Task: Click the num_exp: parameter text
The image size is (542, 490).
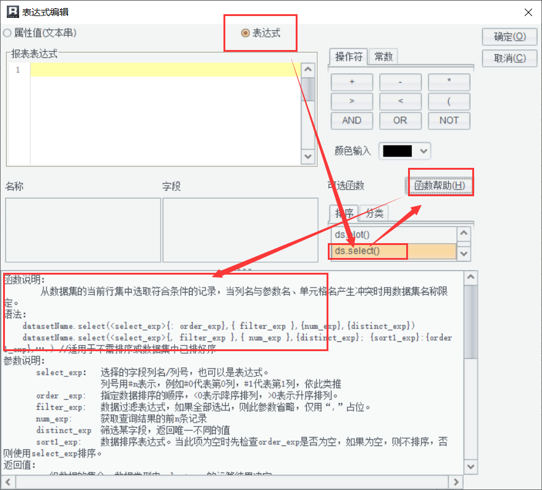Action: (54, 419)
